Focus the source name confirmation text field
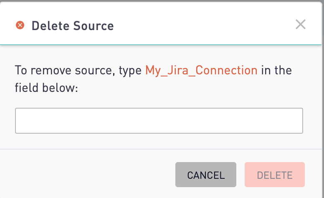The height and width of the screenshot is (198, 324). [159, 121]
